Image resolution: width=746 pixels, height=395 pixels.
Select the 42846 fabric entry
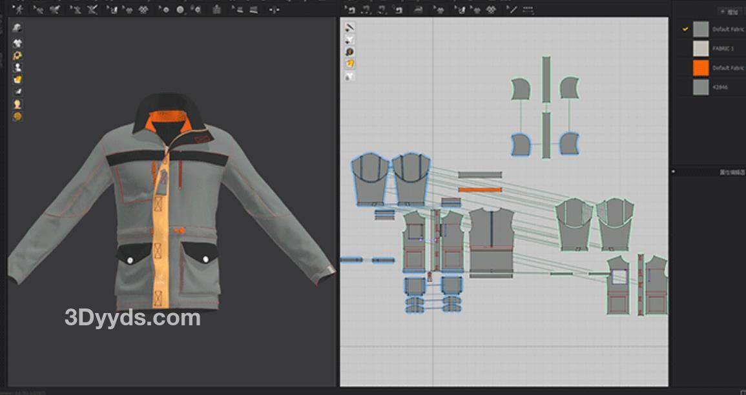pos(720,87)
